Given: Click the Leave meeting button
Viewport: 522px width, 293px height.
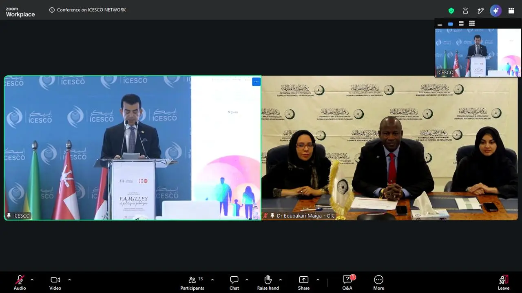Looking at the screenshot, I should click(504, 282).
